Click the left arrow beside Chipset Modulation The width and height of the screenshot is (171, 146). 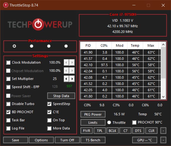(66, 71)
